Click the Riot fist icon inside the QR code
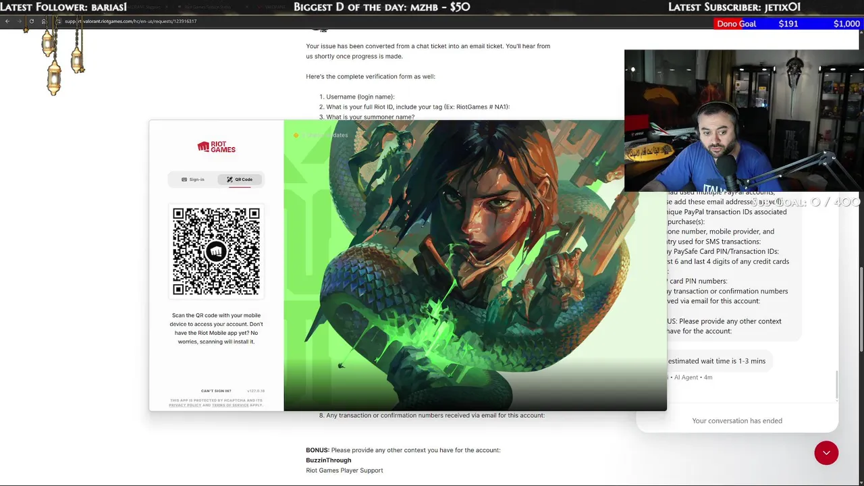The image size is (864, 486). [216, 252]
